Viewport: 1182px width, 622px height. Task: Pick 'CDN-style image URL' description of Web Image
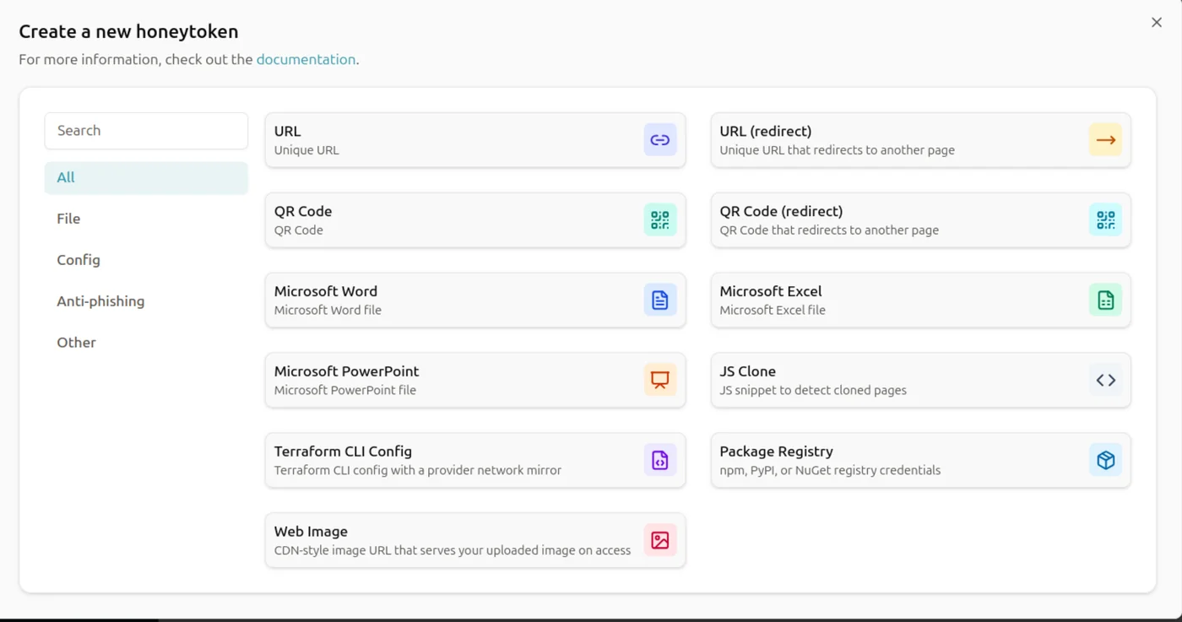(453, 550)
